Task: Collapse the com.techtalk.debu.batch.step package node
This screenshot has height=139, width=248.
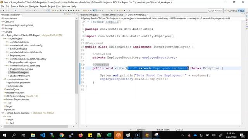Action: coord(5,66)
